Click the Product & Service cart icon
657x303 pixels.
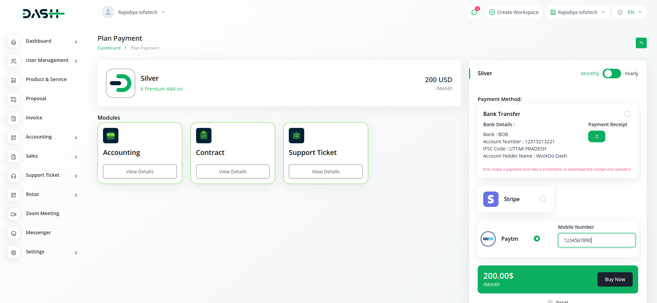click(14, 80)
